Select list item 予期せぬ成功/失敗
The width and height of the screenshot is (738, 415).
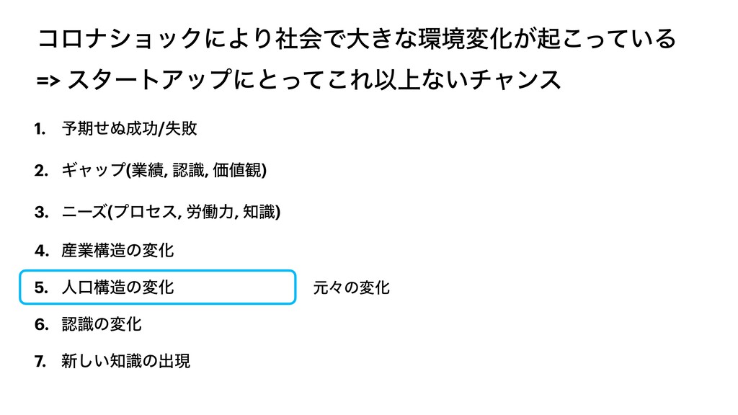(x=130, y=129)
